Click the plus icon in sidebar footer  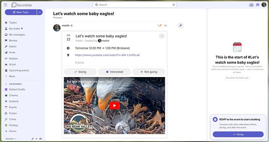tap(37, 139)
